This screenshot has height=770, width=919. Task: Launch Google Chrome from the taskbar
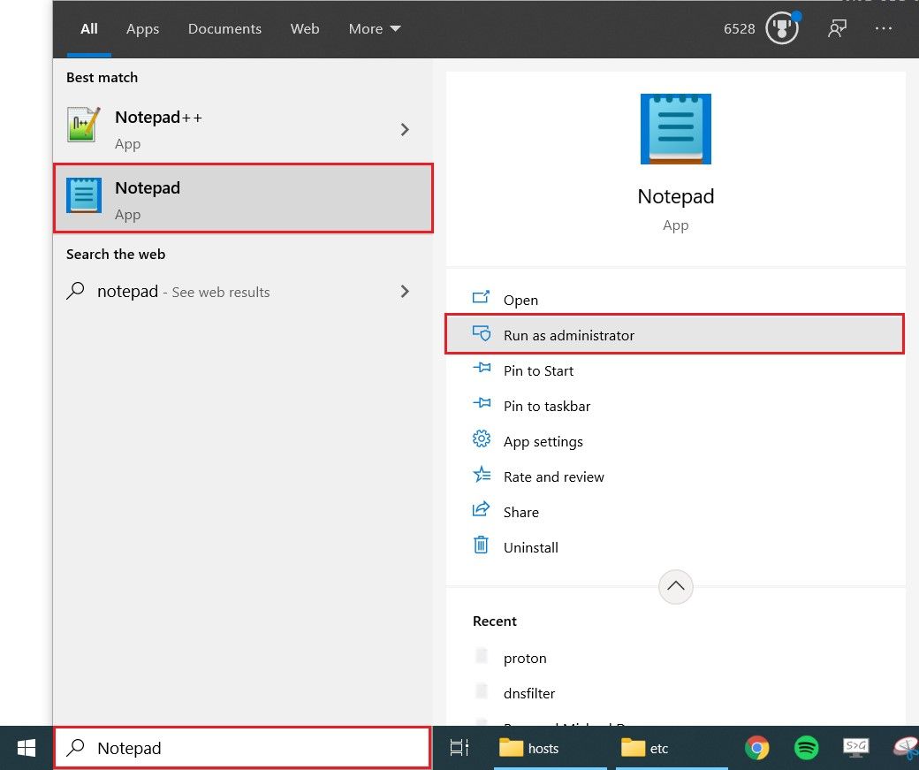click(x=756, y=748)
